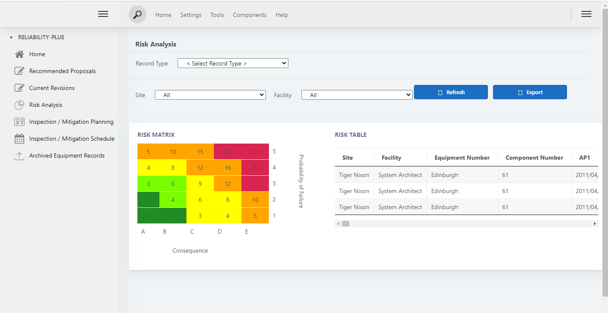Expand the Site dropdown
Image resolution: width=608 pixels, height=313 pixels.
pos(210,95)
